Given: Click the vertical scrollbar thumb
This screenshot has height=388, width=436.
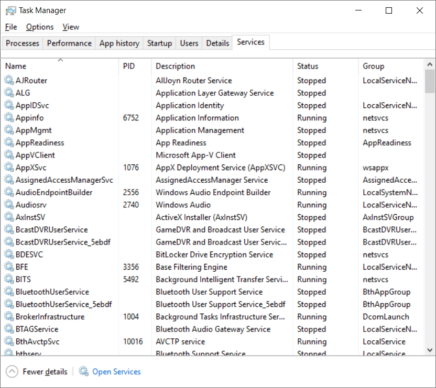Looking at the screenshot, I should 430,81.
